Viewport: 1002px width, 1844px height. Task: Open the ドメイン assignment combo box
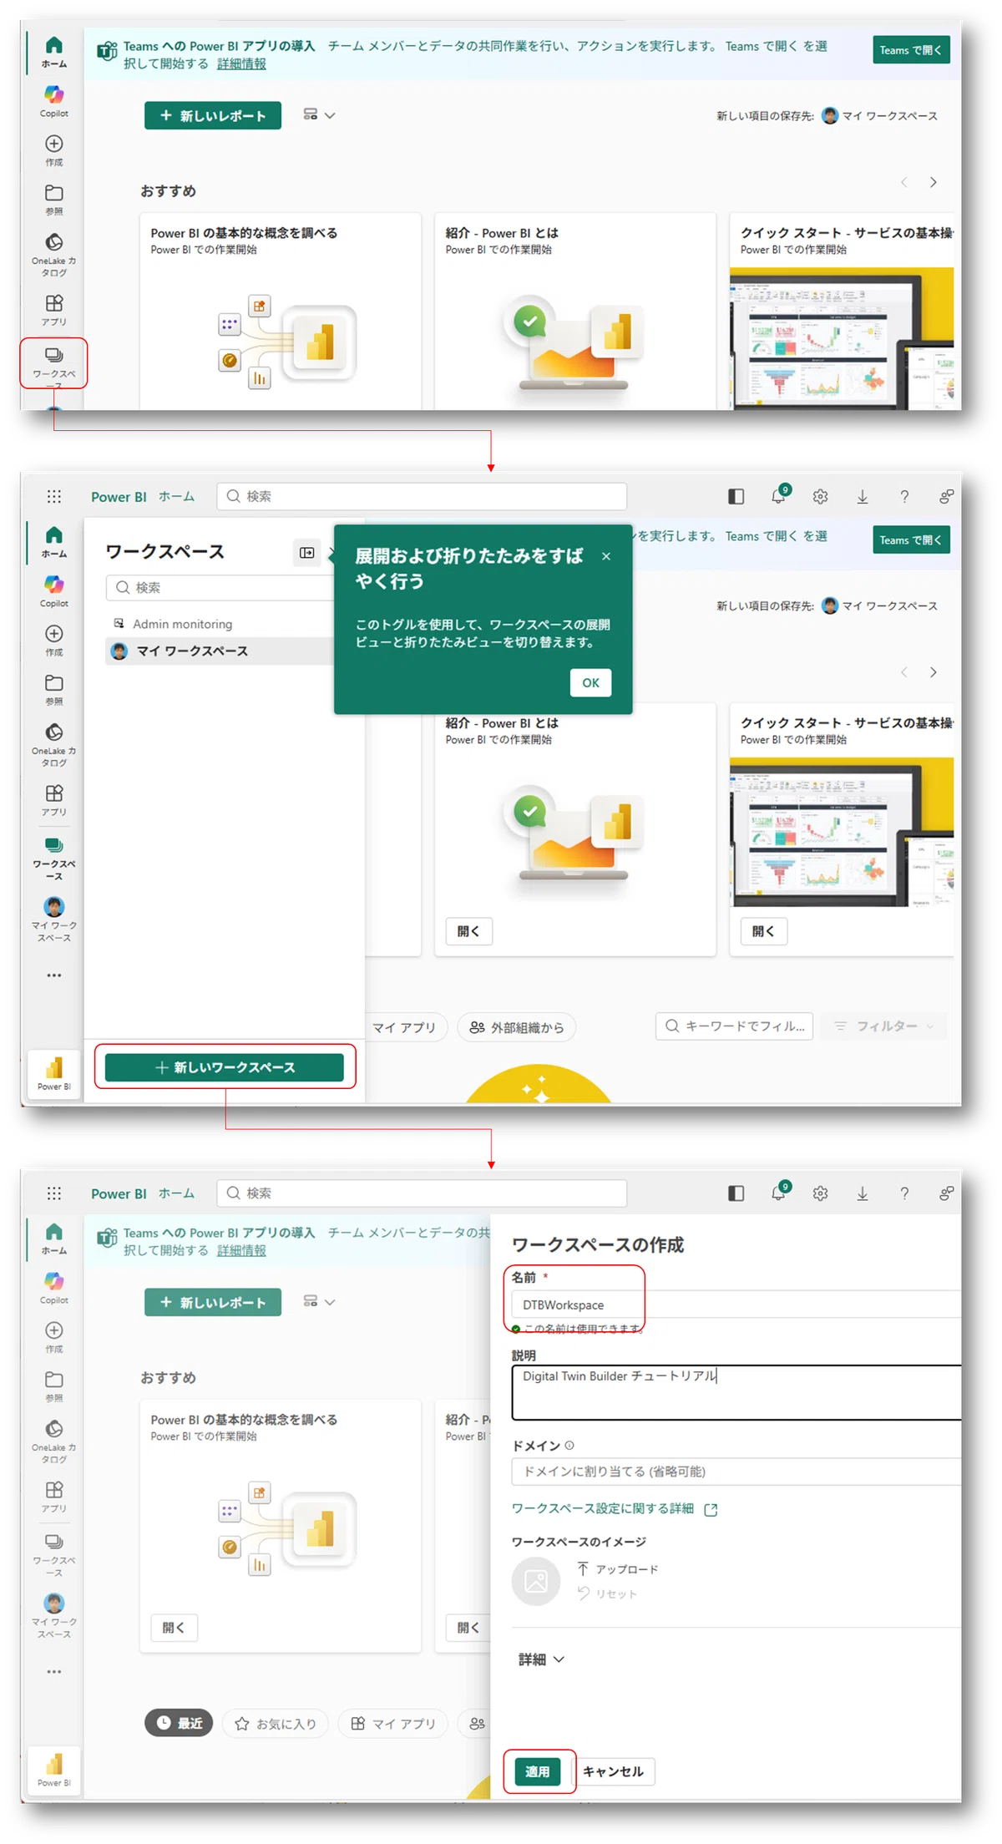(x=736, y=1472)
